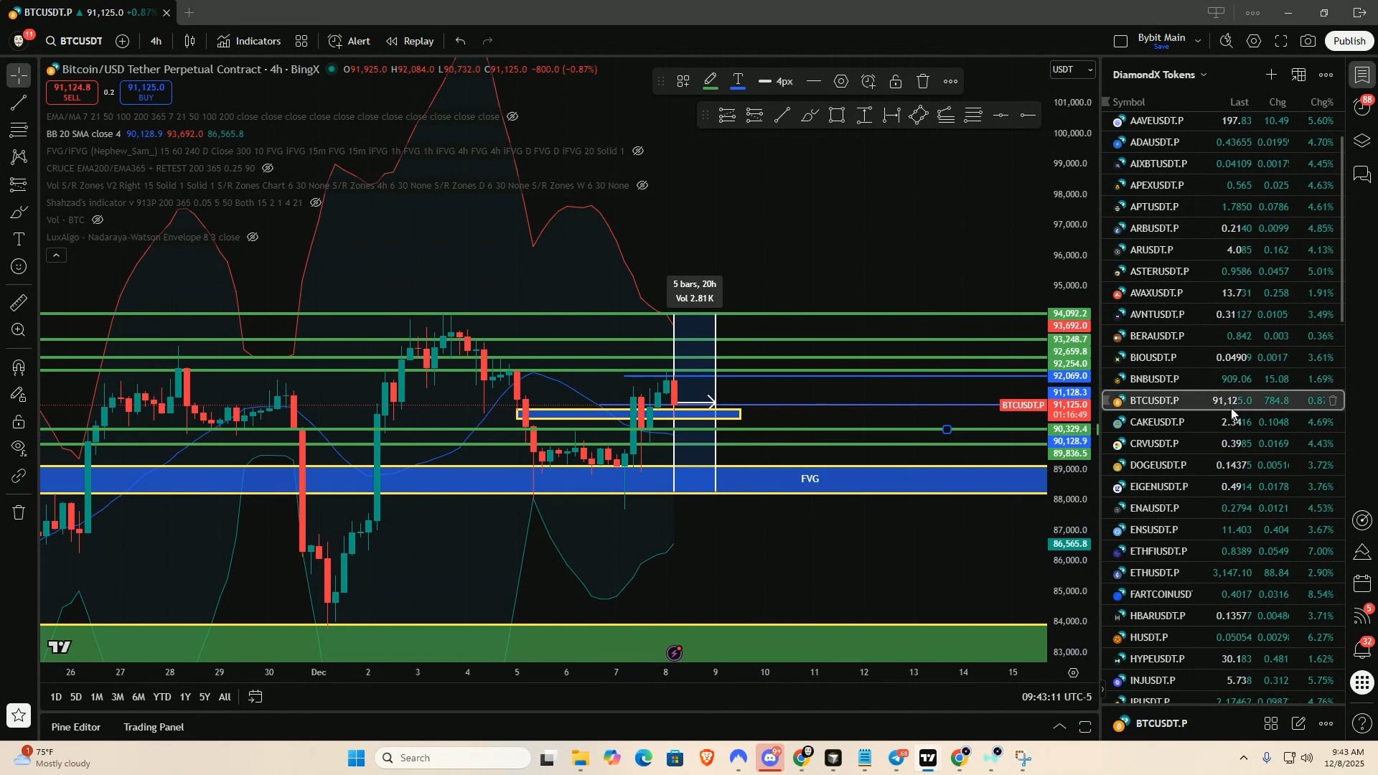
Task: Click the Publish button
Action: 1349,41
